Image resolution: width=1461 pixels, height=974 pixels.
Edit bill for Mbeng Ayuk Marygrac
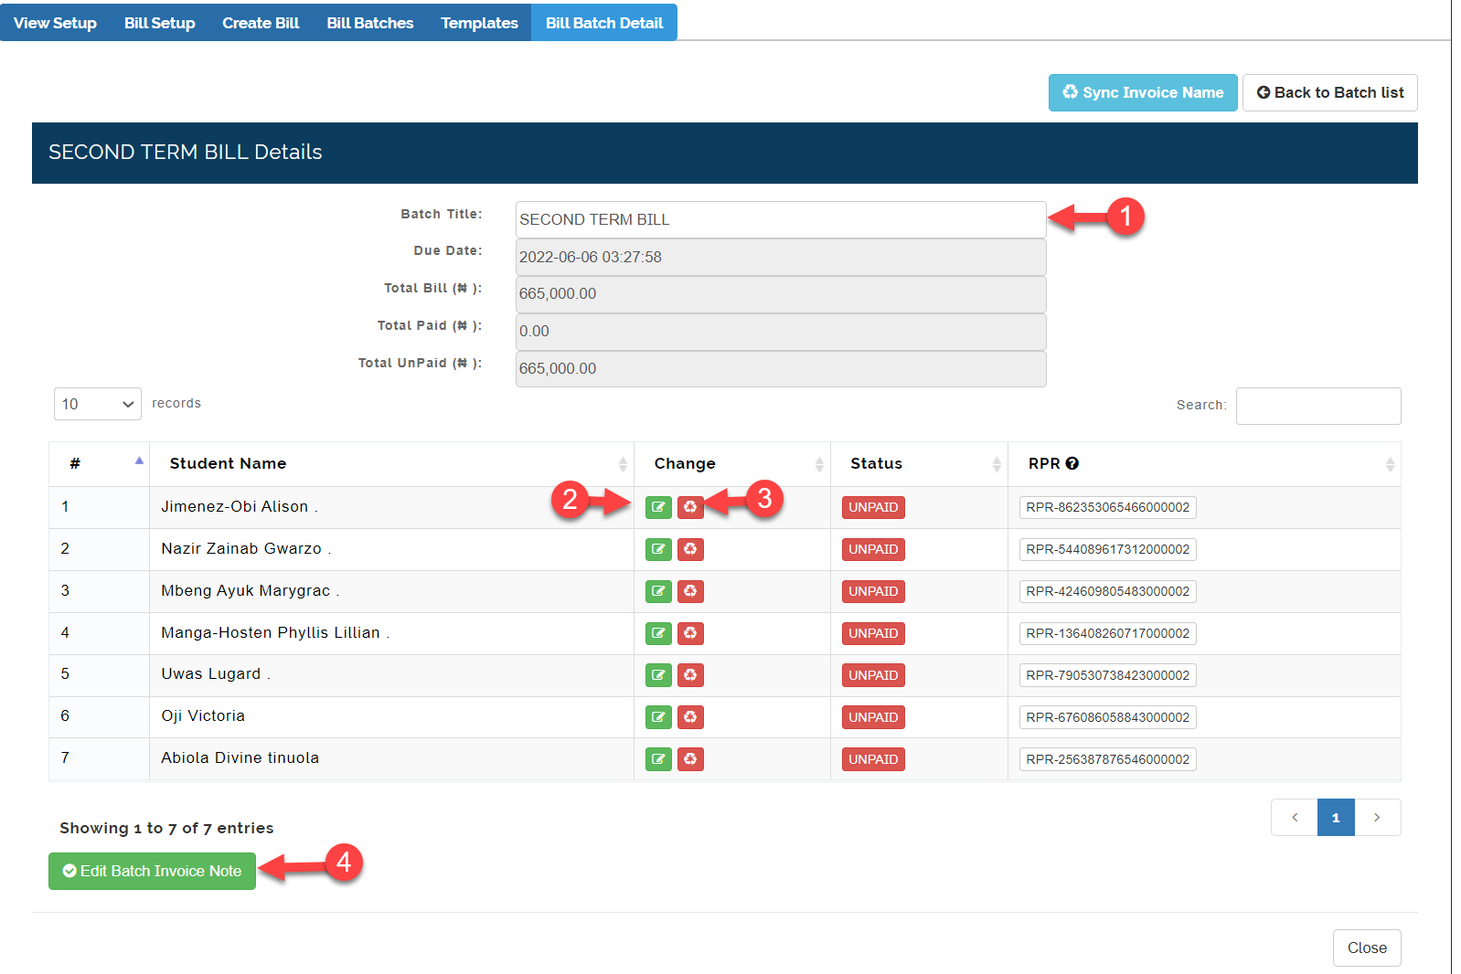click(658, 591)
